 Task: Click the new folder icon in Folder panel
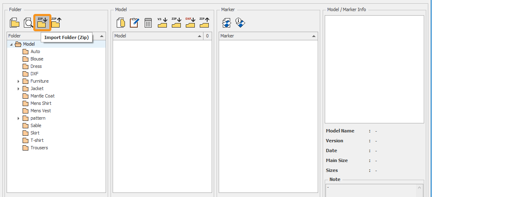coord(15,23)
